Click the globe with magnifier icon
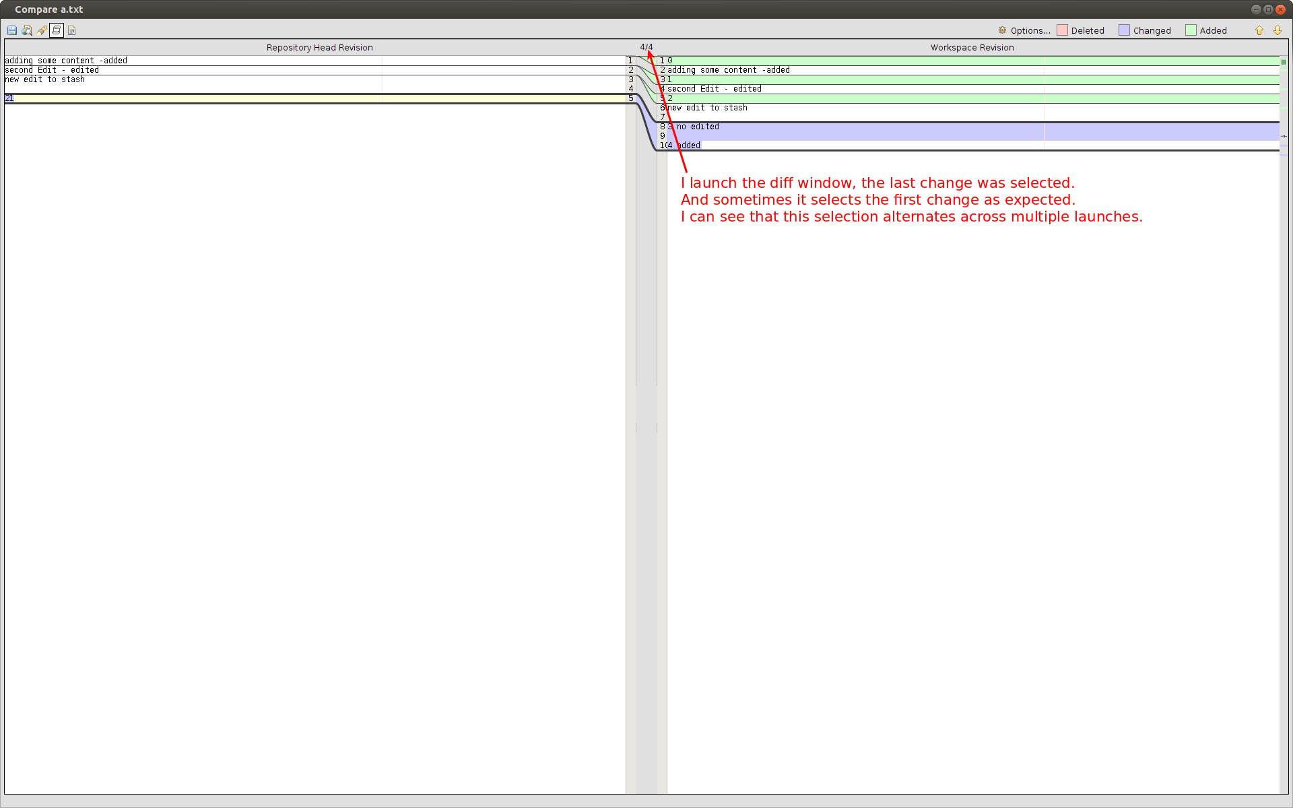This screenshot has width=1293, height=808. (x=27, y=30)
